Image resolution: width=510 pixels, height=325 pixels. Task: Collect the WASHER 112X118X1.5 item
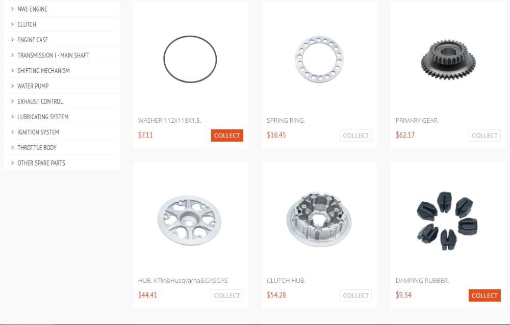click(x=227, y=136)
